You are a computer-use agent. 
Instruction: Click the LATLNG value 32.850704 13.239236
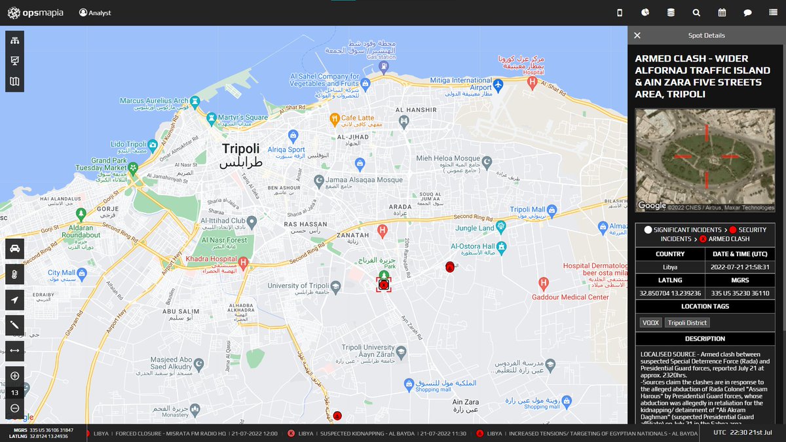coord(670,293)
